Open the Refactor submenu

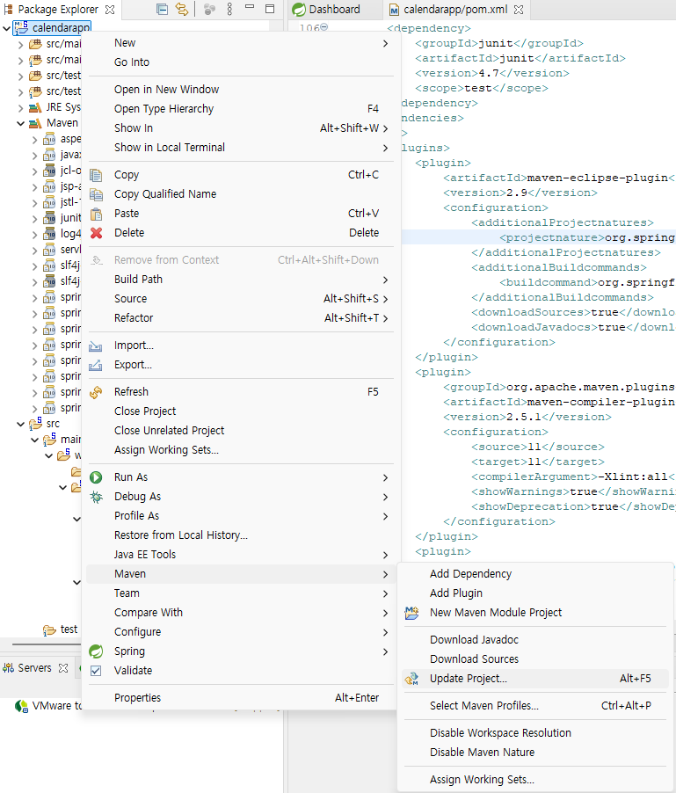(240, 318)
